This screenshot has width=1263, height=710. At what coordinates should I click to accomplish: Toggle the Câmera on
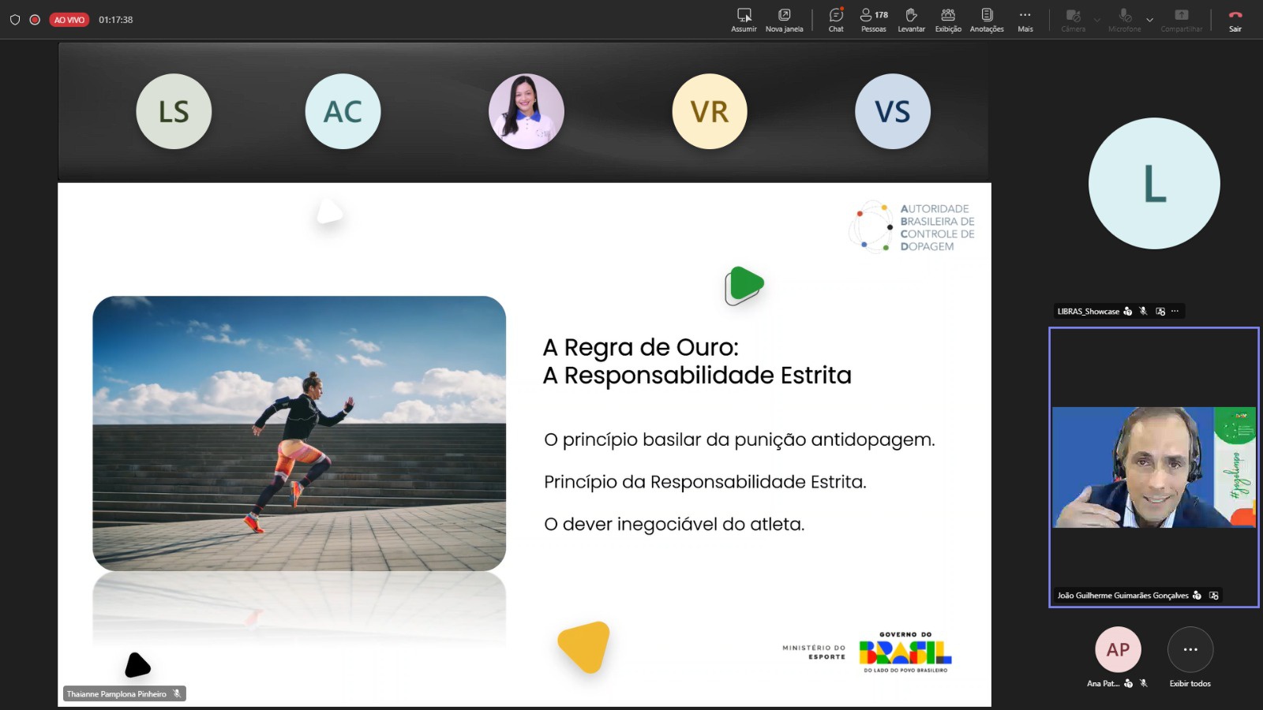click(x=1072, y=14)
